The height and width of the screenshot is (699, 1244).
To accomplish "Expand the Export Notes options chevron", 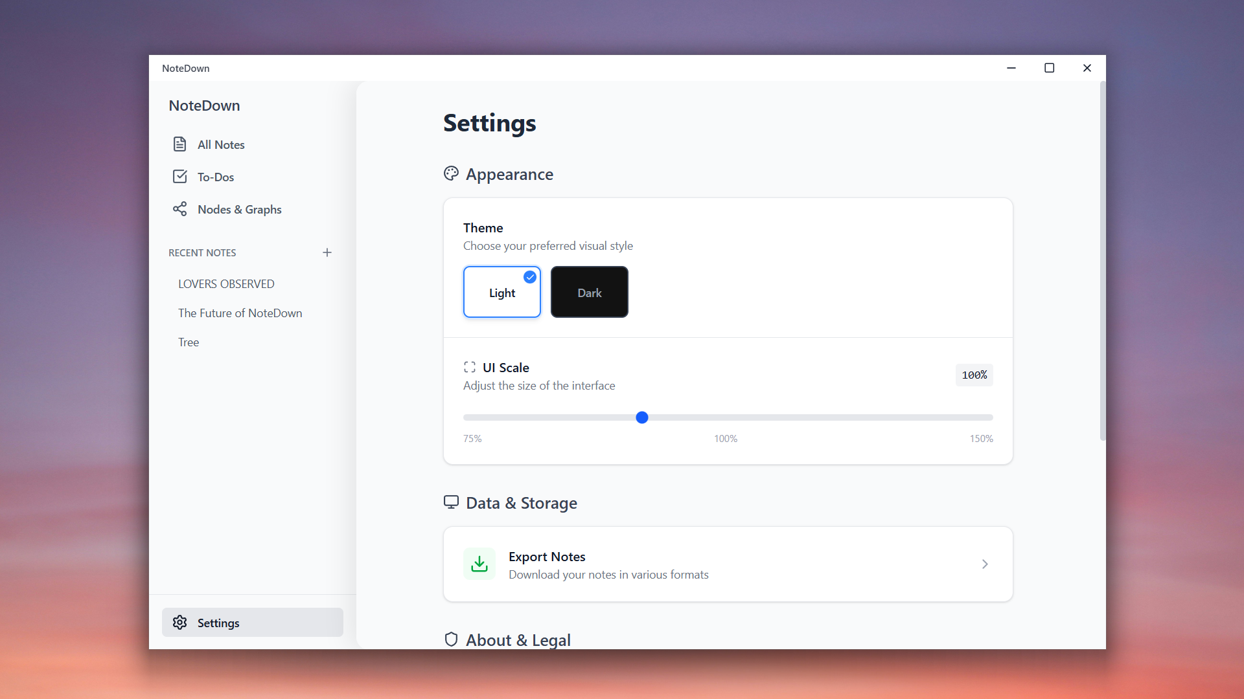I will pos(984,564).
